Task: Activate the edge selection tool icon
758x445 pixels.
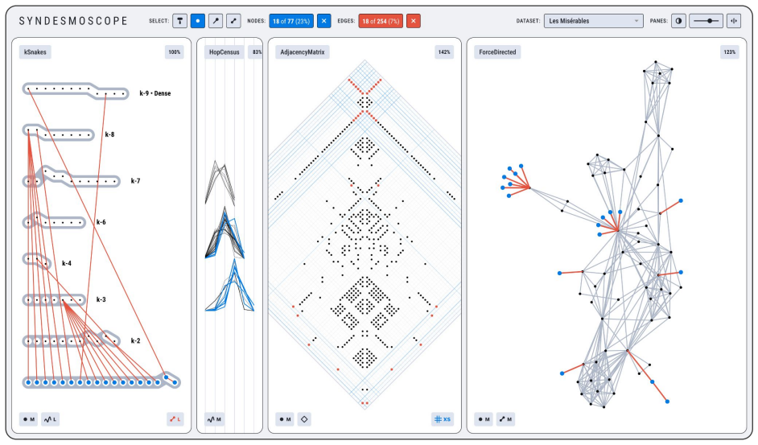Action: 233,21
